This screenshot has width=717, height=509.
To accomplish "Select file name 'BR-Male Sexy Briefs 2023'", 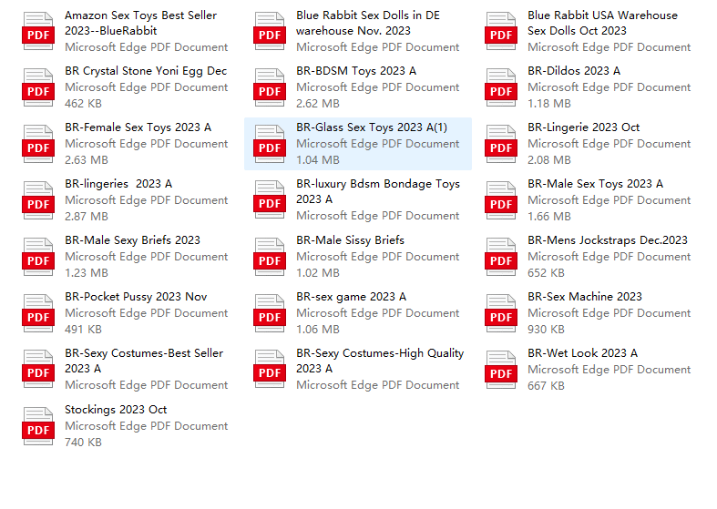I will (x=133, y=240).
